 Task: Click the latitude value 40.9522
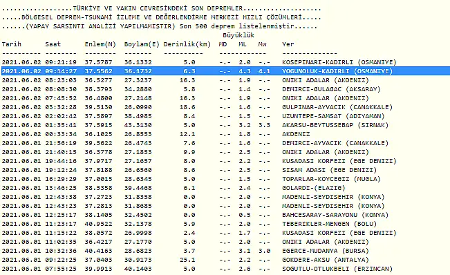coord(98,224)
